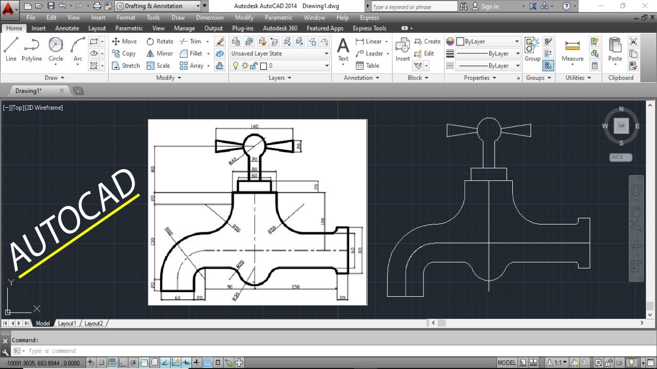This screenshot has height=369, width=657.
Task: Click the Insert block tool
Action: coord(402,49)
